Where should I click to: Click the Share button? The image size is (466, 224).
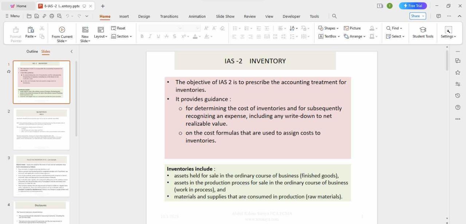coord(418,16)
